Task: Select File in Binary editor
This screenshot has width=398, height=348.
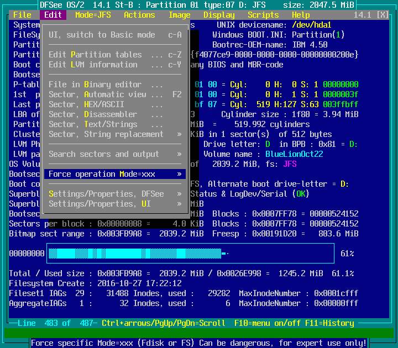Action: [115, 85]
